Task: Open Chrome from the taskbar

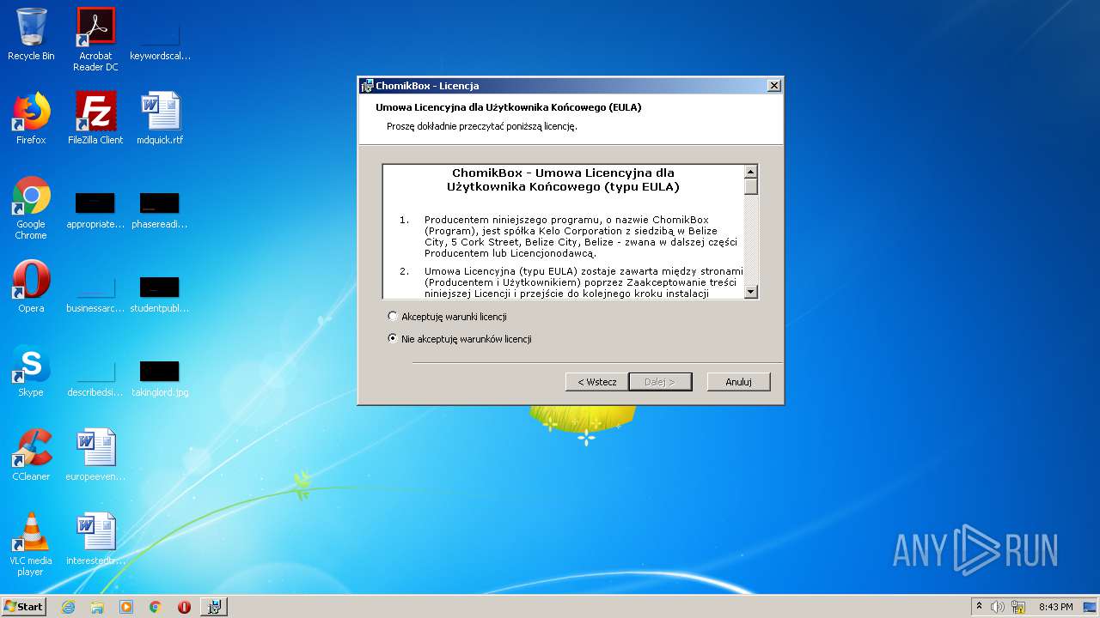Action: [x=156, y=607]
